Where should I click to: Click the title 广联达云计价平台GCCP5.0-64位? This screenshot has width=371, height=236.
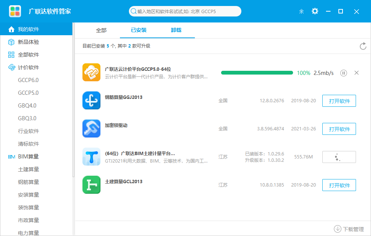[138, 69]
